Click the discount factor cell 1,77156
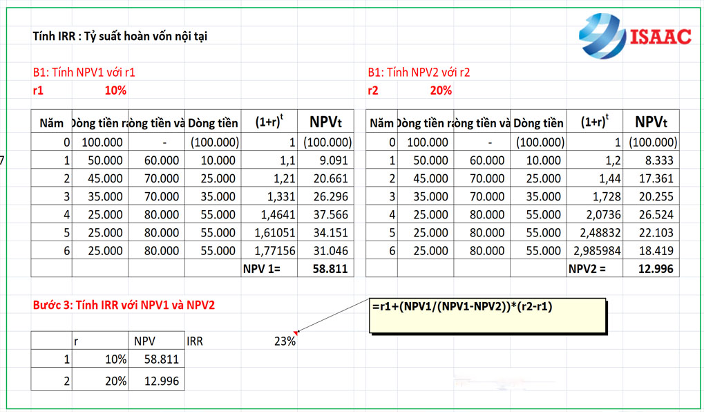 tap(269, 250)
